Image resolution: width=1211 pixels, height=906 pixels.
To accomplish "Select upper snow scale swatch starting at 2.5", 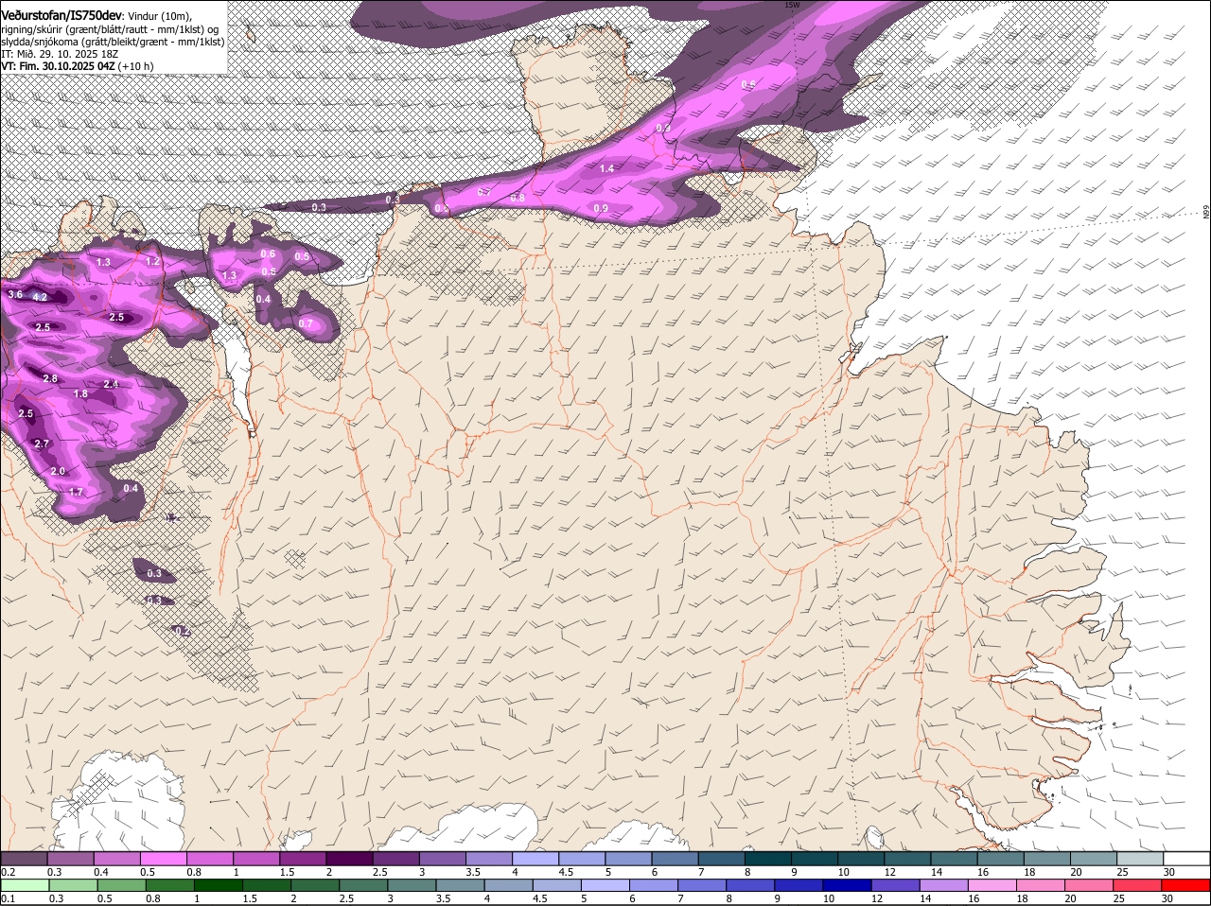I will click(x=395, y=858).
